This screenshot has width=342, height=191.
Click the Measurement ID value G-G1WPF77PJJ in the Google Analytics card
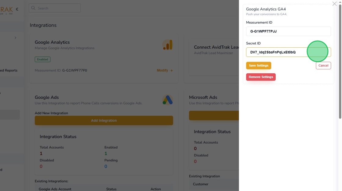tap(75, 70)
